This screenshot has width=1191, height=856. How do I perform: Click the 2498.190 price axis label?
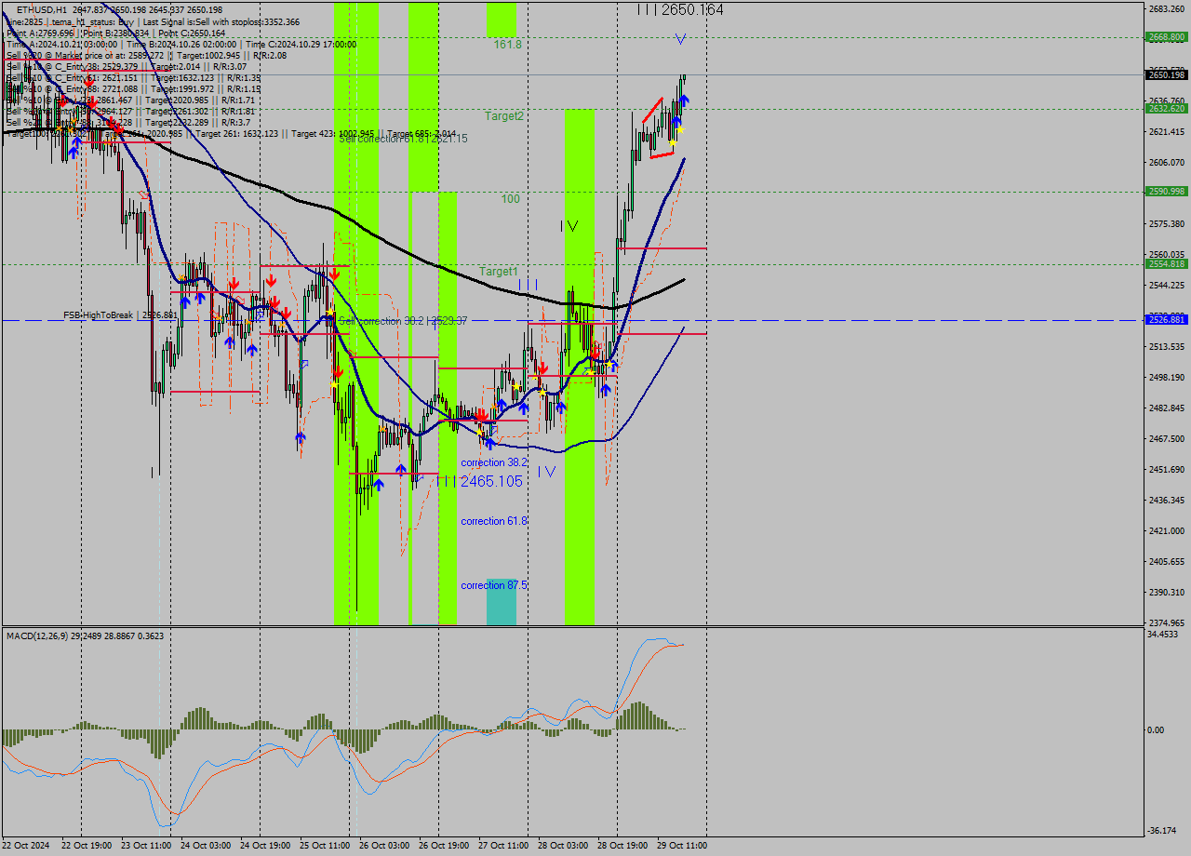(x=1167, y=378)
